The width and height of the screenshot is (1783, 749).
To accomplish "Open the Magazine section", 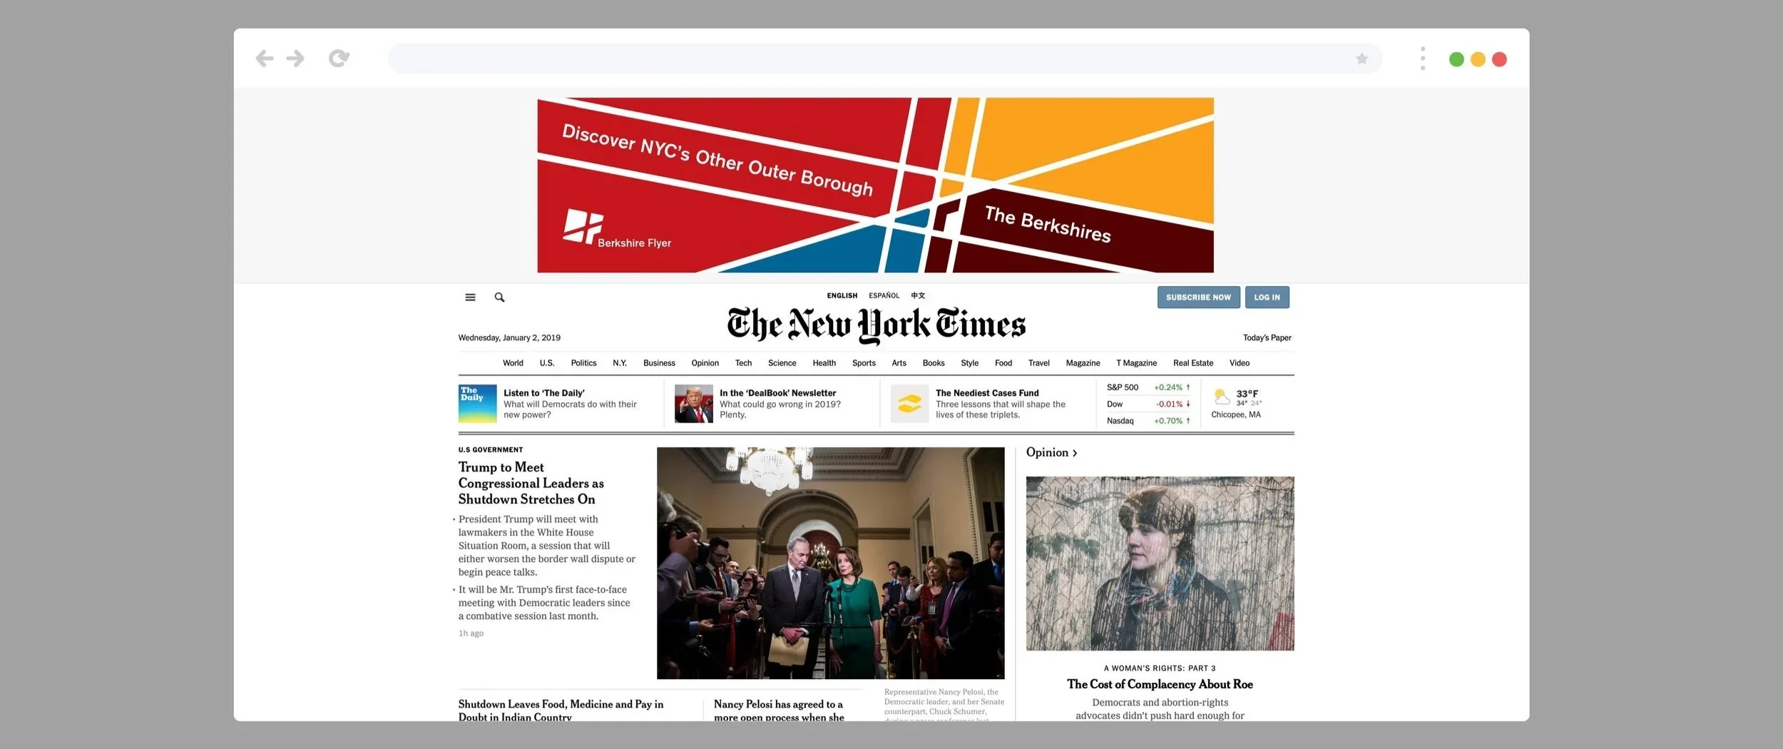I will tap(1083, 363).
